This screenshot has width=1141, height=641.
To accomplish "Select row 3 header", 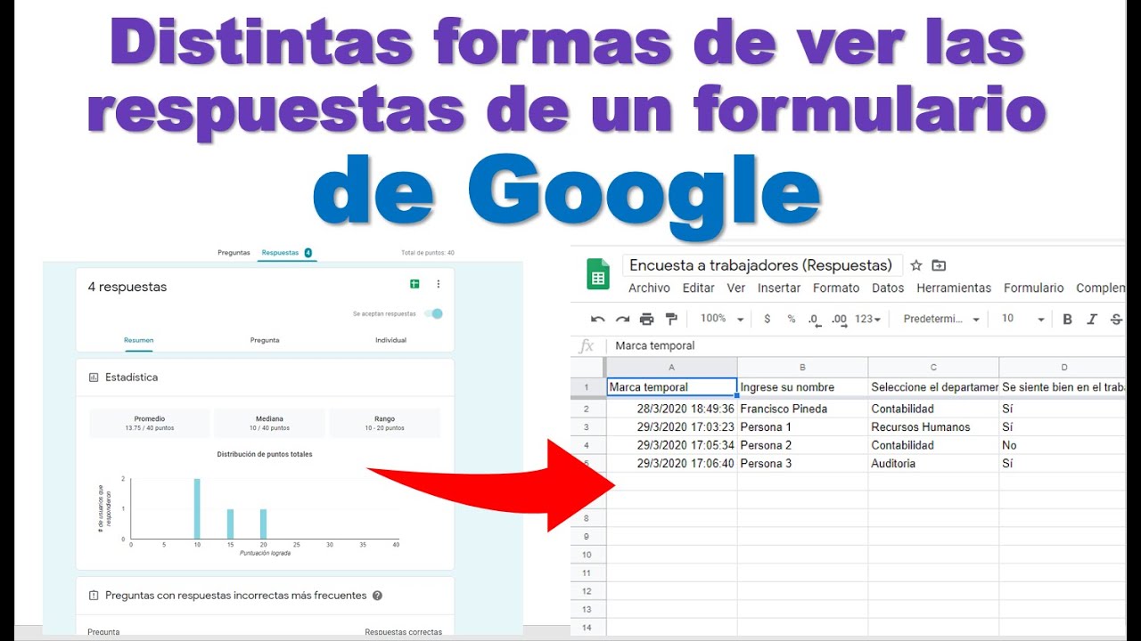I will click(587, 427).
